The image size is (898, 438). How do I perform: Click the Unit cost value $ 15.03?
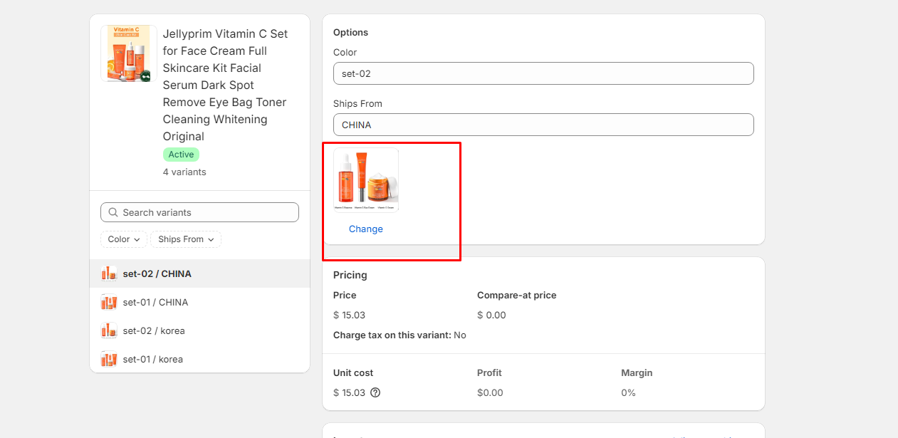pos(349,392)
